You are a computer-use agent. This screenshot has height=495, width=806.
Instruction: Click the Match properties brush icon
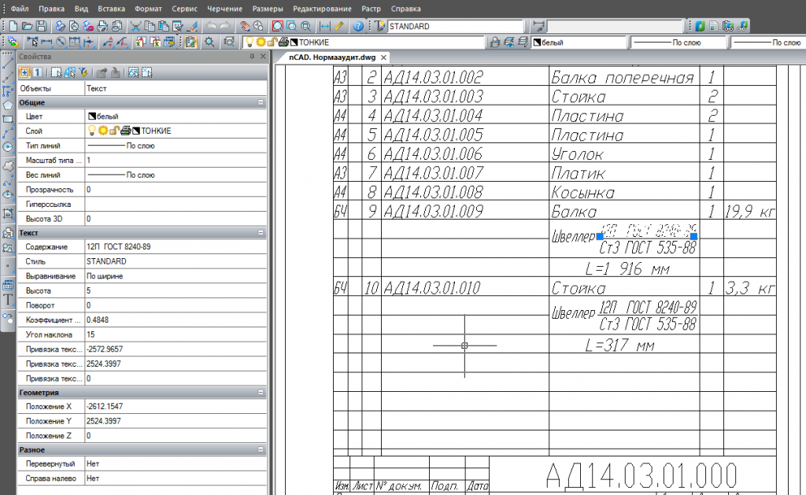(x=192, y=26)
